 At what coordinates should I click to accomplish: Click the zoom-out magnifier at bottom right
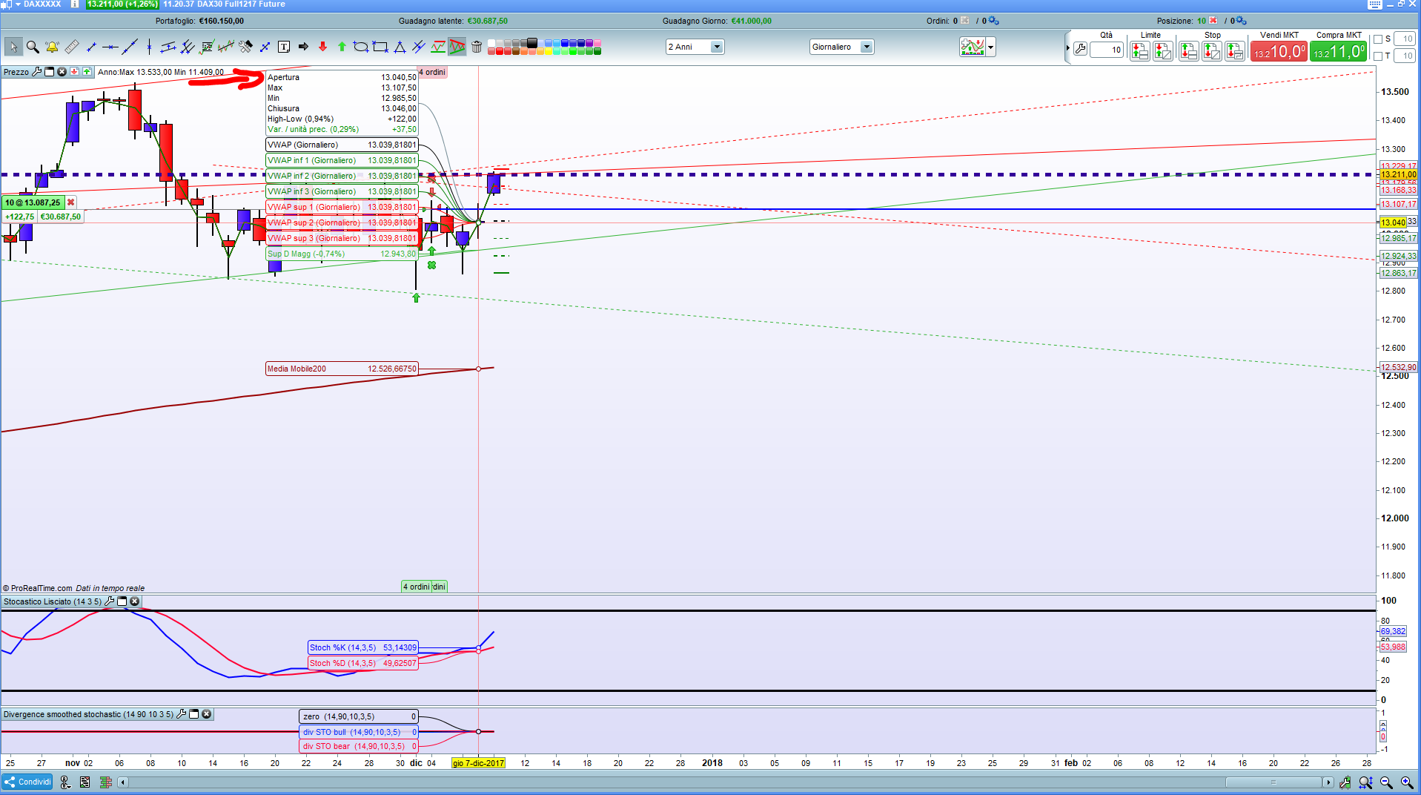pyautogui.click(x=1386, y=782)
